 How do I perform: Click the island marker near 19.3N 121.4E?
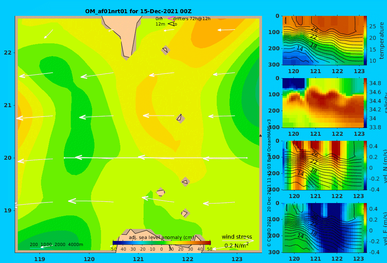click(x=161, y=192)
